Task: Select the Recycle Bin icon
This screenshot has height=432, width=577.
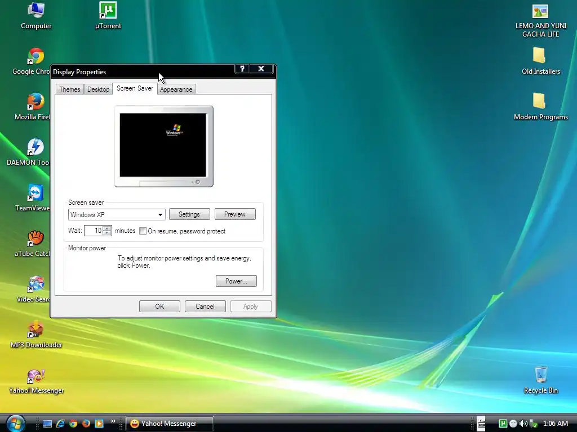Action: click(x=540, y=380)
